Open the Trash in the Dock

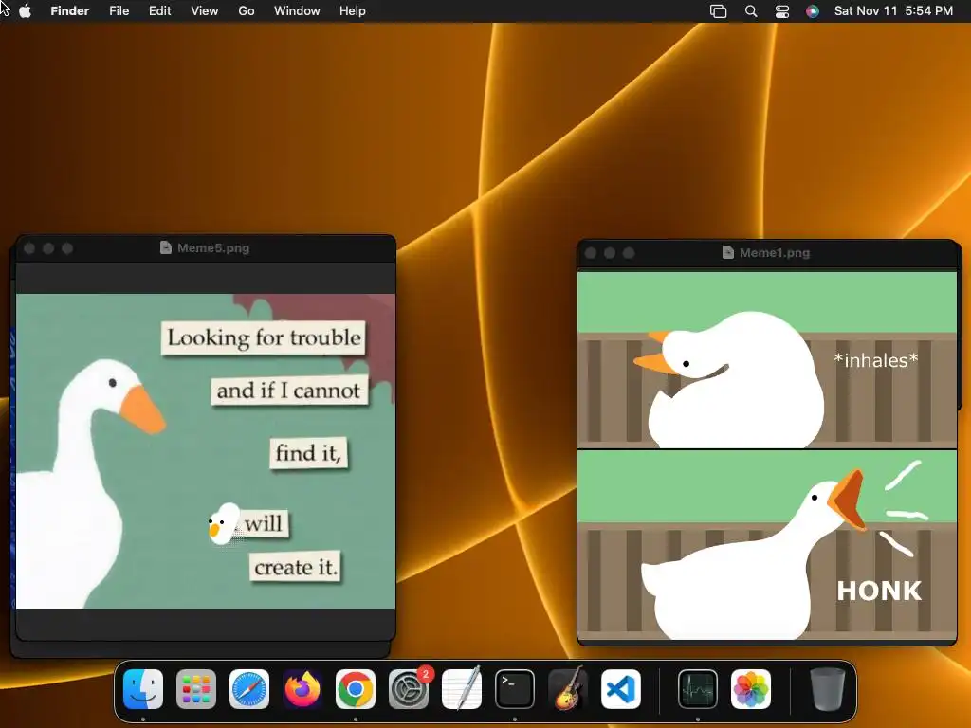click(827, 689)
